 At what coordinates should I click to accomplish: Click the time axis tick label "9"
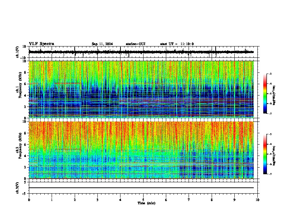[234, 200]
